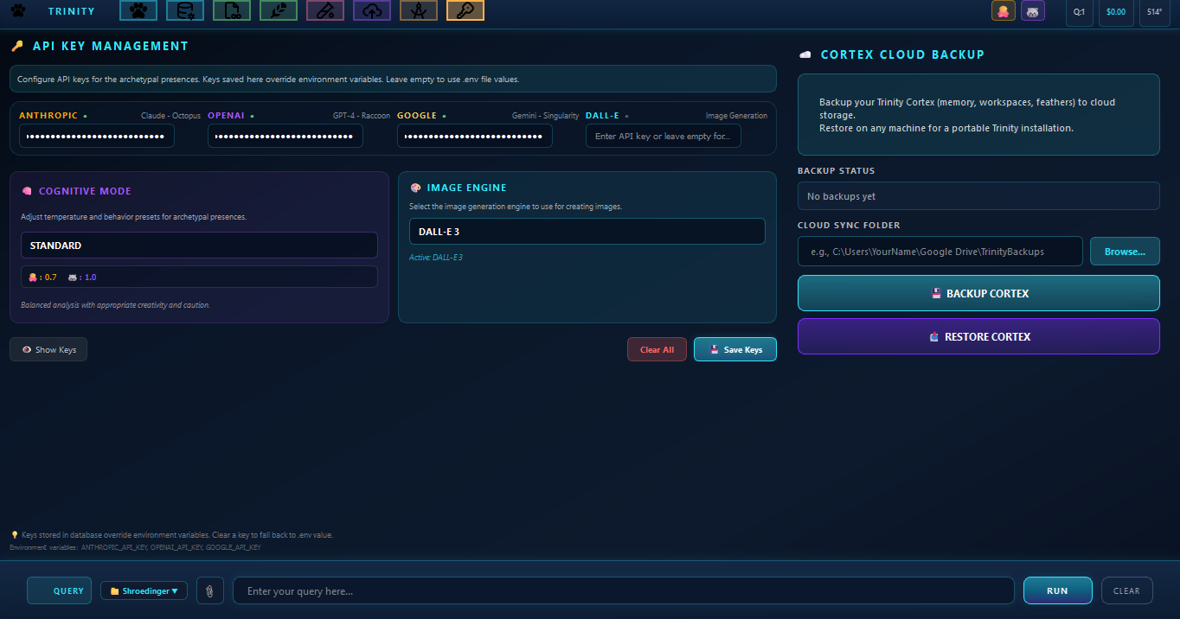Open the feather icon tab
This screenshot has height=619, width=1180.
279,11
